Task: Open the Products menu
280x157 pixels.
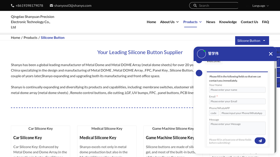Action: coord(190,22)
